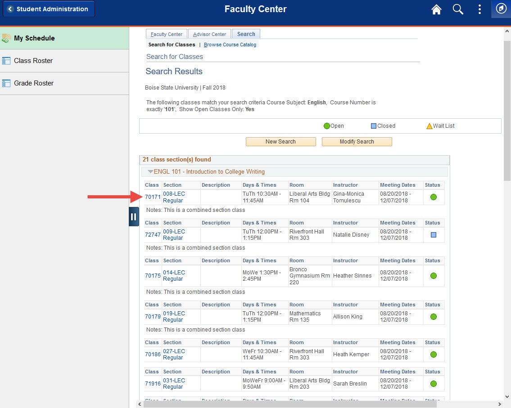
Task: Click instructor Gina-Monica Tomulescu
Action: (348, 197)
